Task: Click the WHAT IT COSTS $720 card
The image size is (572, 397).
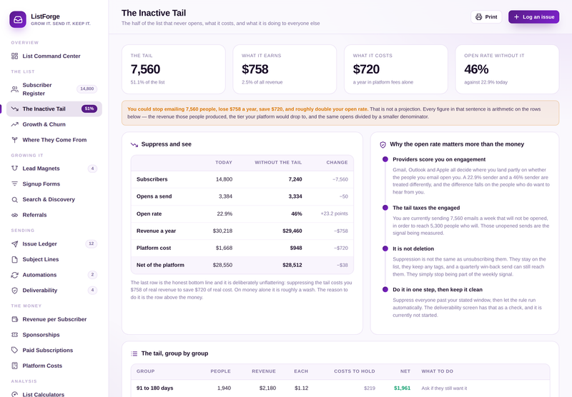Action: pos(396,69)
